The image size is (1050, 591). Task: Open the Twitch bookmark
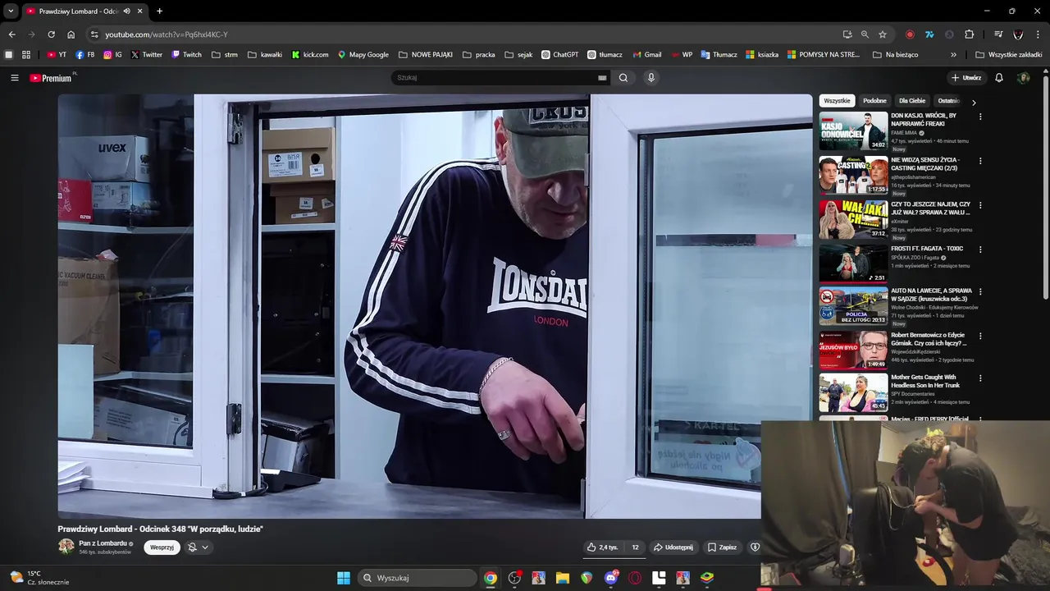[186, 55]
